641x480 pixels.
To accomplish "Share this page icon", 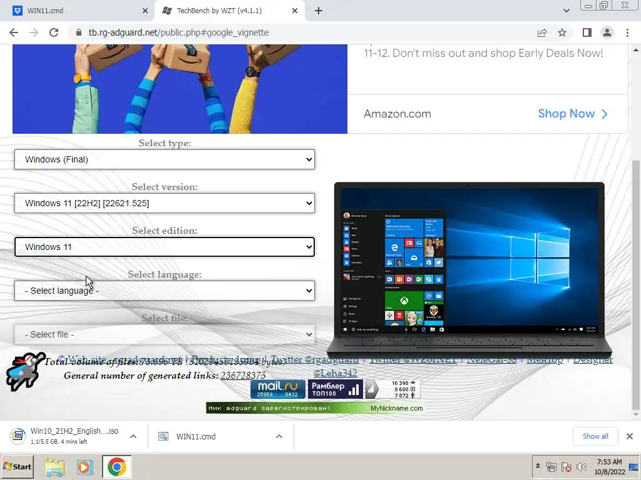I will click(542, 32).
